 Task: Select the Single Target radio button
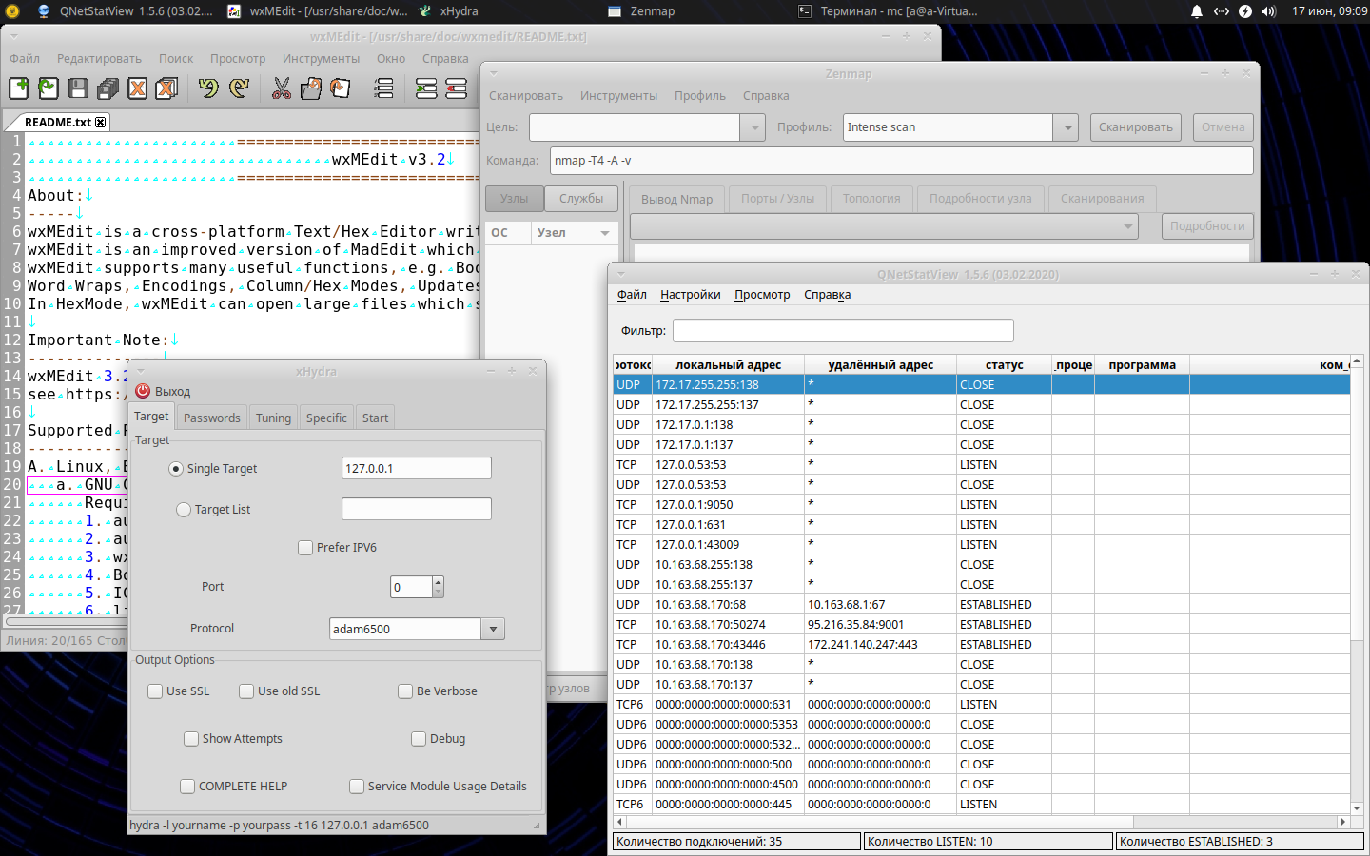(176, 469)
